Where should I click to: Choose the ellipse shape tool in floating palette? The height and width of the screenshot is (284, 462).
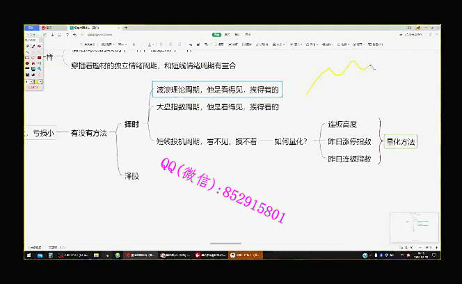click(x=27, y=63)
